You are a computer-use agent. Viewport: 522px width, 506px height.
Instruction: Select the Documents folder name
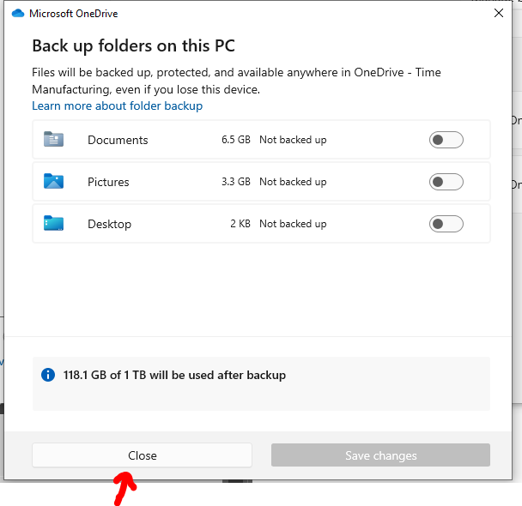pyautogui.click(x=118, y=140)
